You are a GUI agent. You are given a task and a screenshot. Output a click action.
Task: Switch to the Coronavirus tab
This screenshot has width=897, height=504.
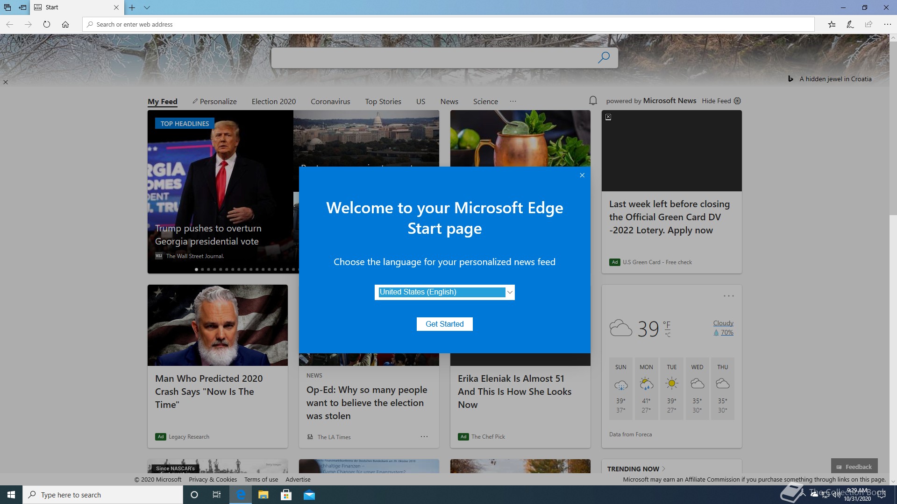330,101
